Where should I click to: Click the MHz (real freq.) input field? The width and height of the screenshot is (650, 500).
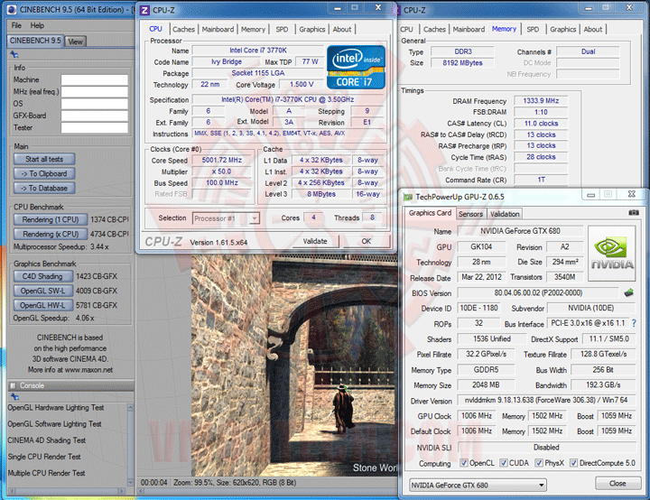click(95, 92)
